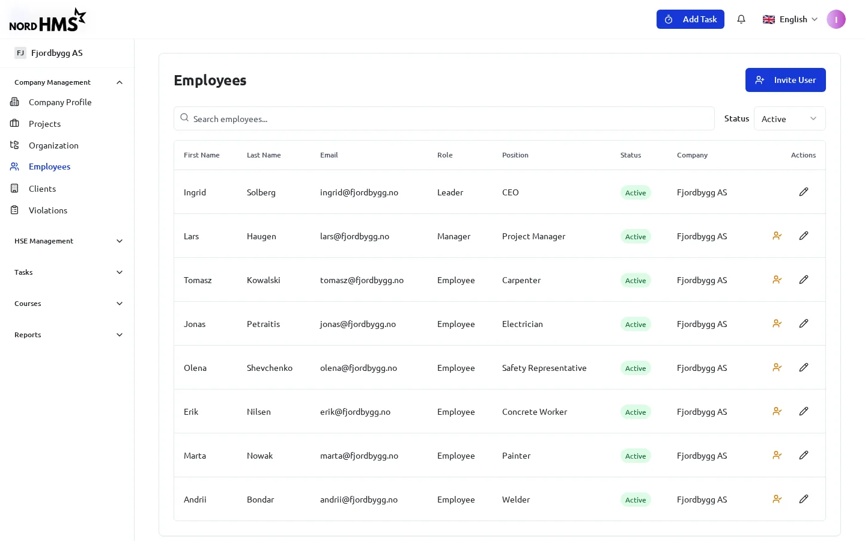This screenshot has width=865, height=541.
Task: Open the user avatar profile menu
Action: click(836, 19)
